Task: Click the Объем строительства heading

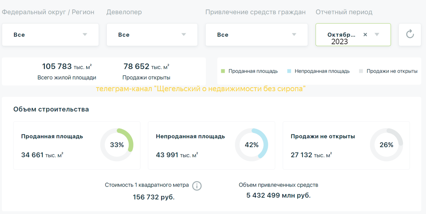Action: click(x=51, y=109)
